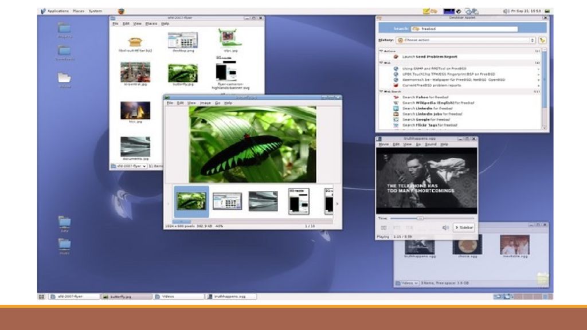587x330 pixels.
Task: Launch Send Problem Report action
Action: tap(429, 57)
